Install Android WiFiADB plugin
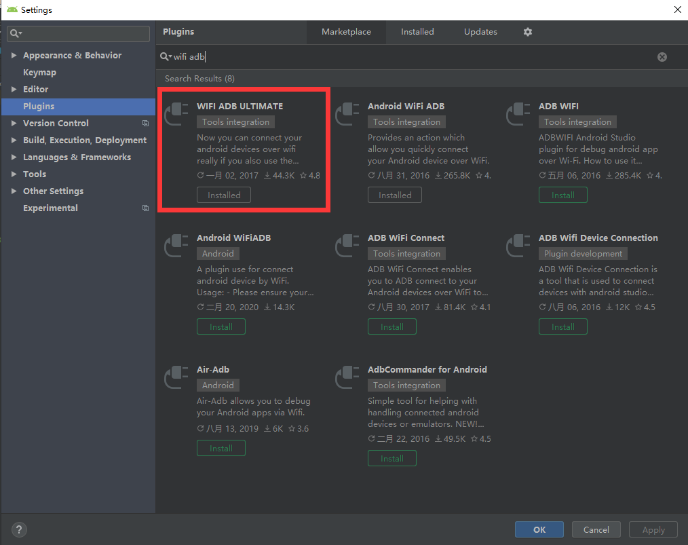The width and height of the screenshot is (688, 545). (x=221, y=327)
